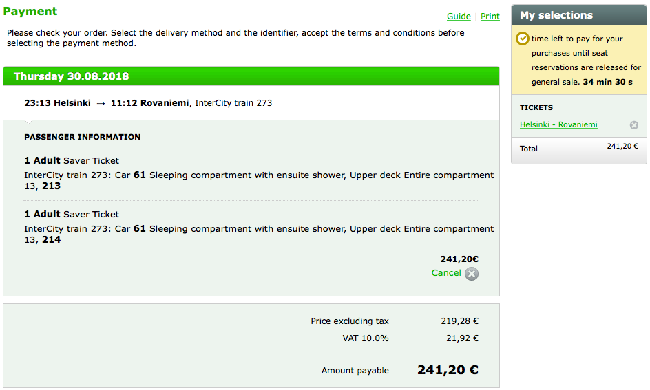This screenshot has width=650, height=390.
Task: Cancel the ticket using the Cancel link
Action: (445, 273)
